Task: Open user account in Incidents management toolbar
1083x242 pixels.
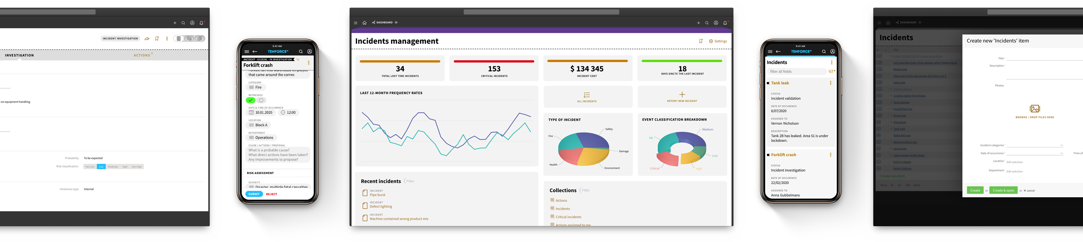Action: coord(716,23)
